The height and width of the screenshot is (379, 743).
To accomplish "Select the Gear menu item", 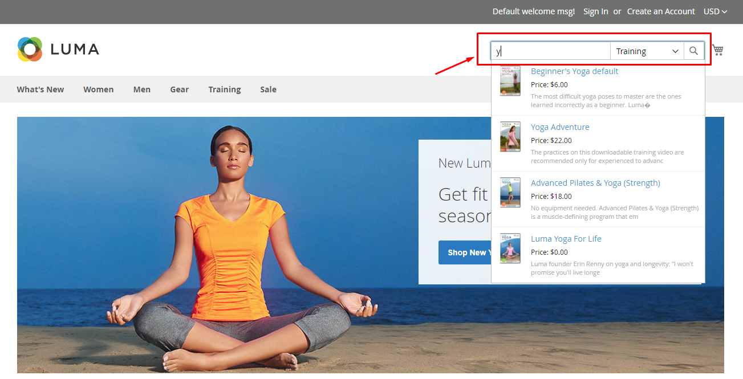I will [x=179, y=89].
